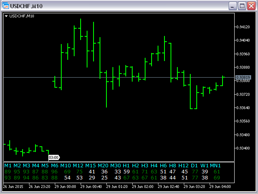258x194 pixels.
Task: Click the value 96 under M6
Action: [54, 172]
